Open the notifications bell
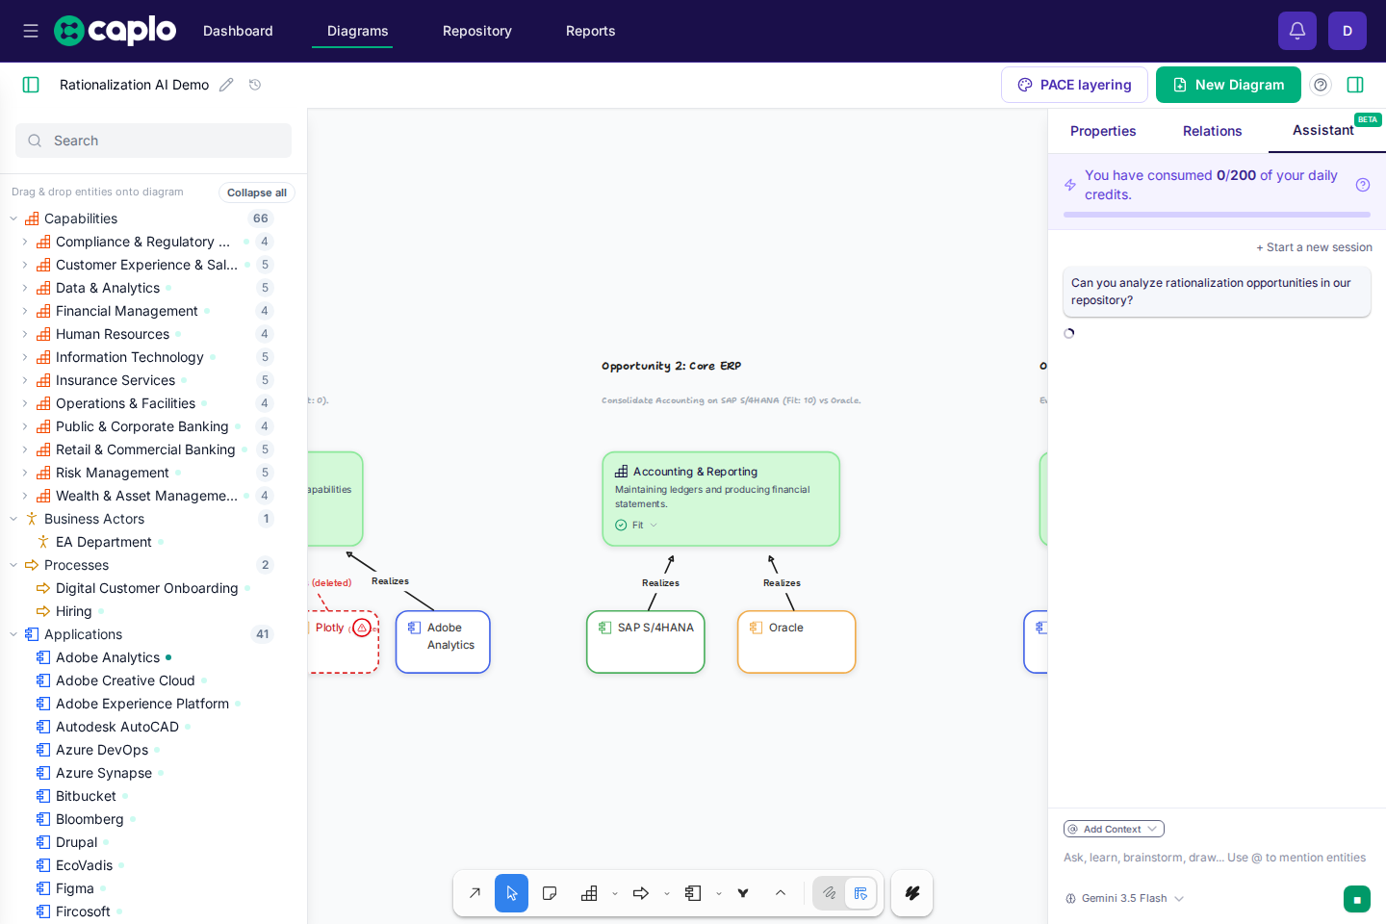Viewport: 1386px width, 924px height. point(1297,31)
